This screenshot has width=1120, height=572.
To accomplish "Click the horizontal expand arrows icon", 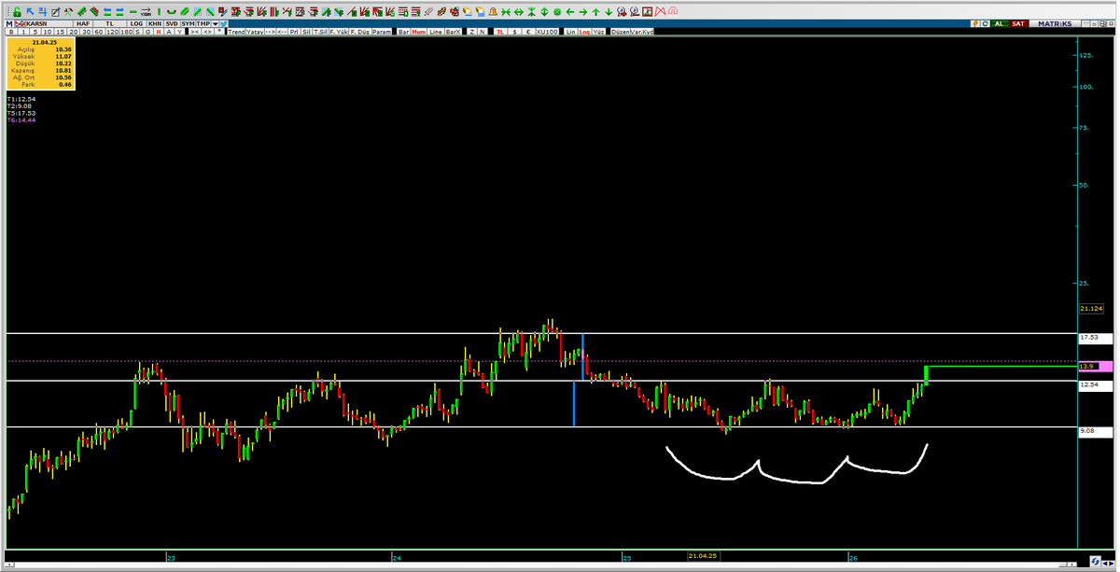I will pos(519,12).
